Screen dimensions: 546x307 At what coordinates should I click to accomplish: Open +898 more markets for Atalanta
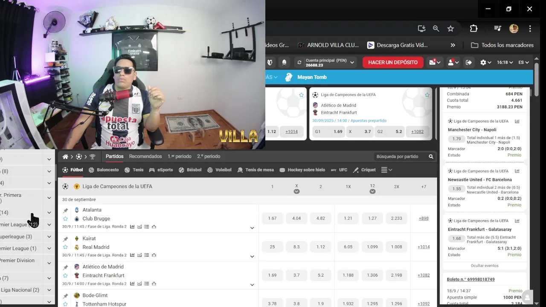click(x=424, y=218)
